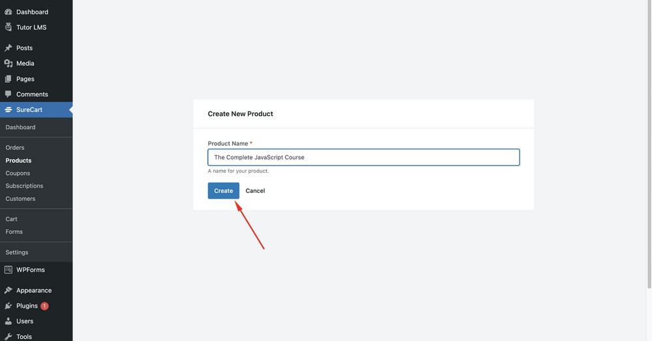Screen dimensions: 652x341
Task: Open the Subscriptions submenu
Action: click(25, 186)
